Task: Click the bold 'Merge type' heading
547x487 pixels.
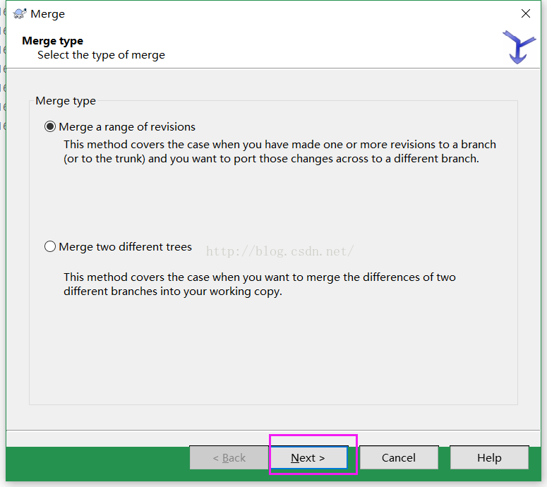Action: pyautogui.click(x=53, y=41)
